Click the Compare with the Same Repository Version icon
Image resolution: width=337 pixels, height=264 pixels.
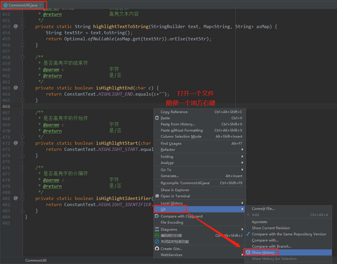click(x=248, y=234)
